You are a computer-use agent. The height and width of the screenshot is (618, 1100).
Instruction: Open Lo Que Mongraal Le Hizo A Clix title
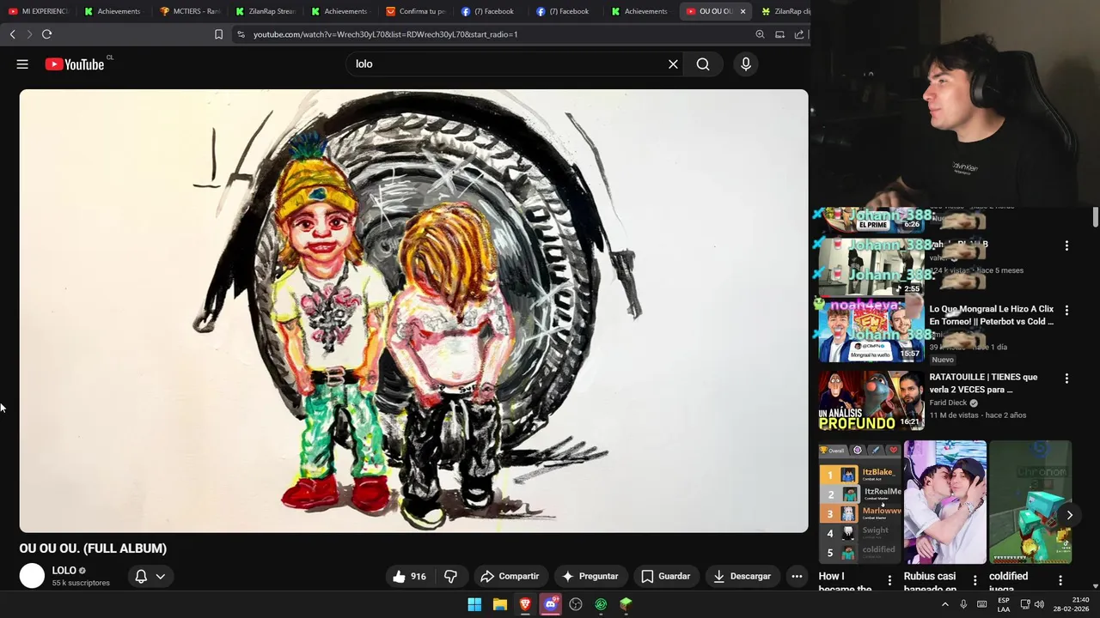(x=991, y=315)
